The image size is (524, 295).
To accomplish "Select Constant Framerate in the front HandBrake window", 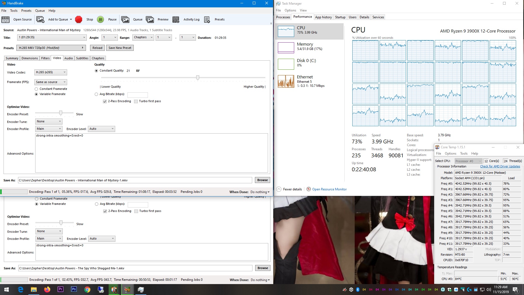I will point(36,89).
